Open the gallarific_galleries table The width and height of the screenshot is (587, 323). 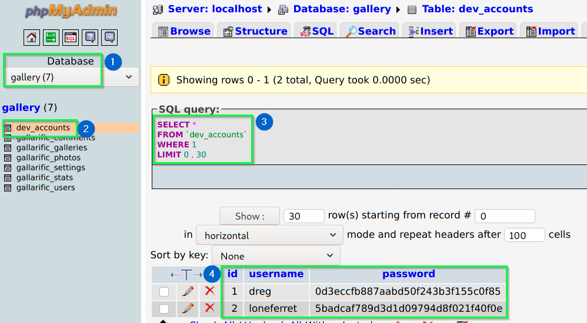pos(52,147)
